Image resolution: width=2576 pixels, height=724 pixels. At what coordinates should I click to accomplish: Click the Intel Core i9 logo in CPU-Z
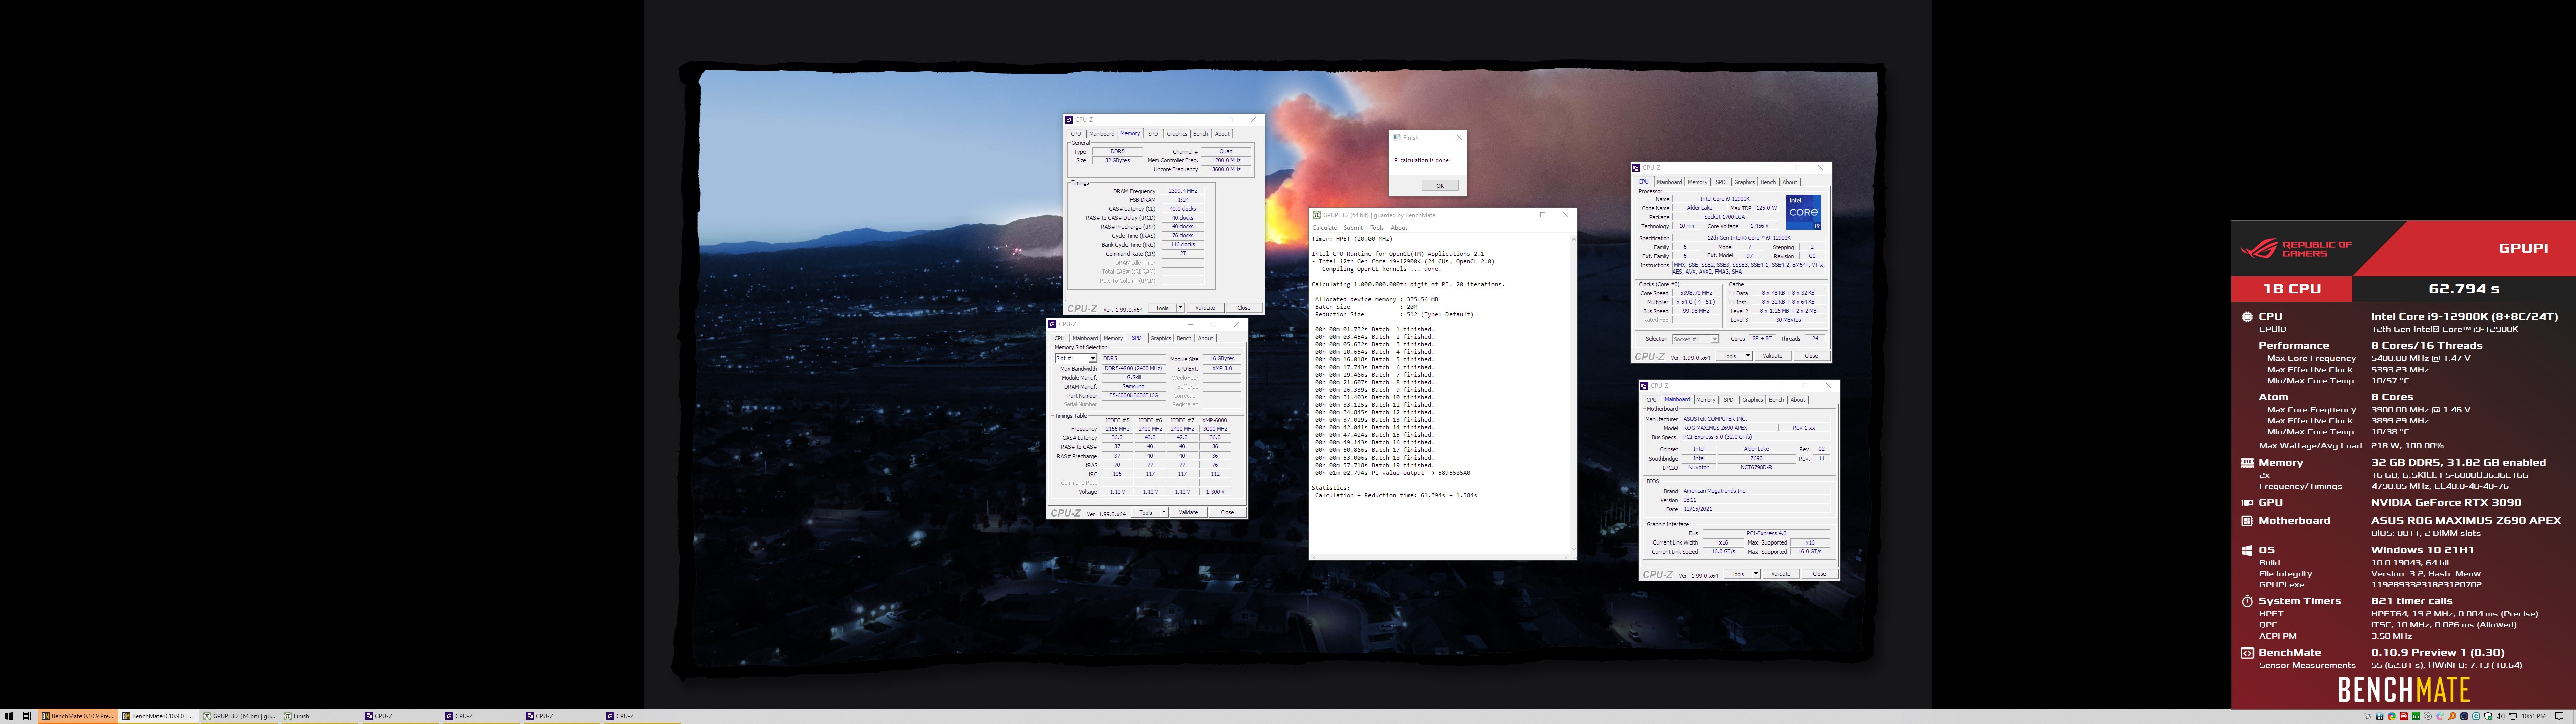click(1803, 212)
